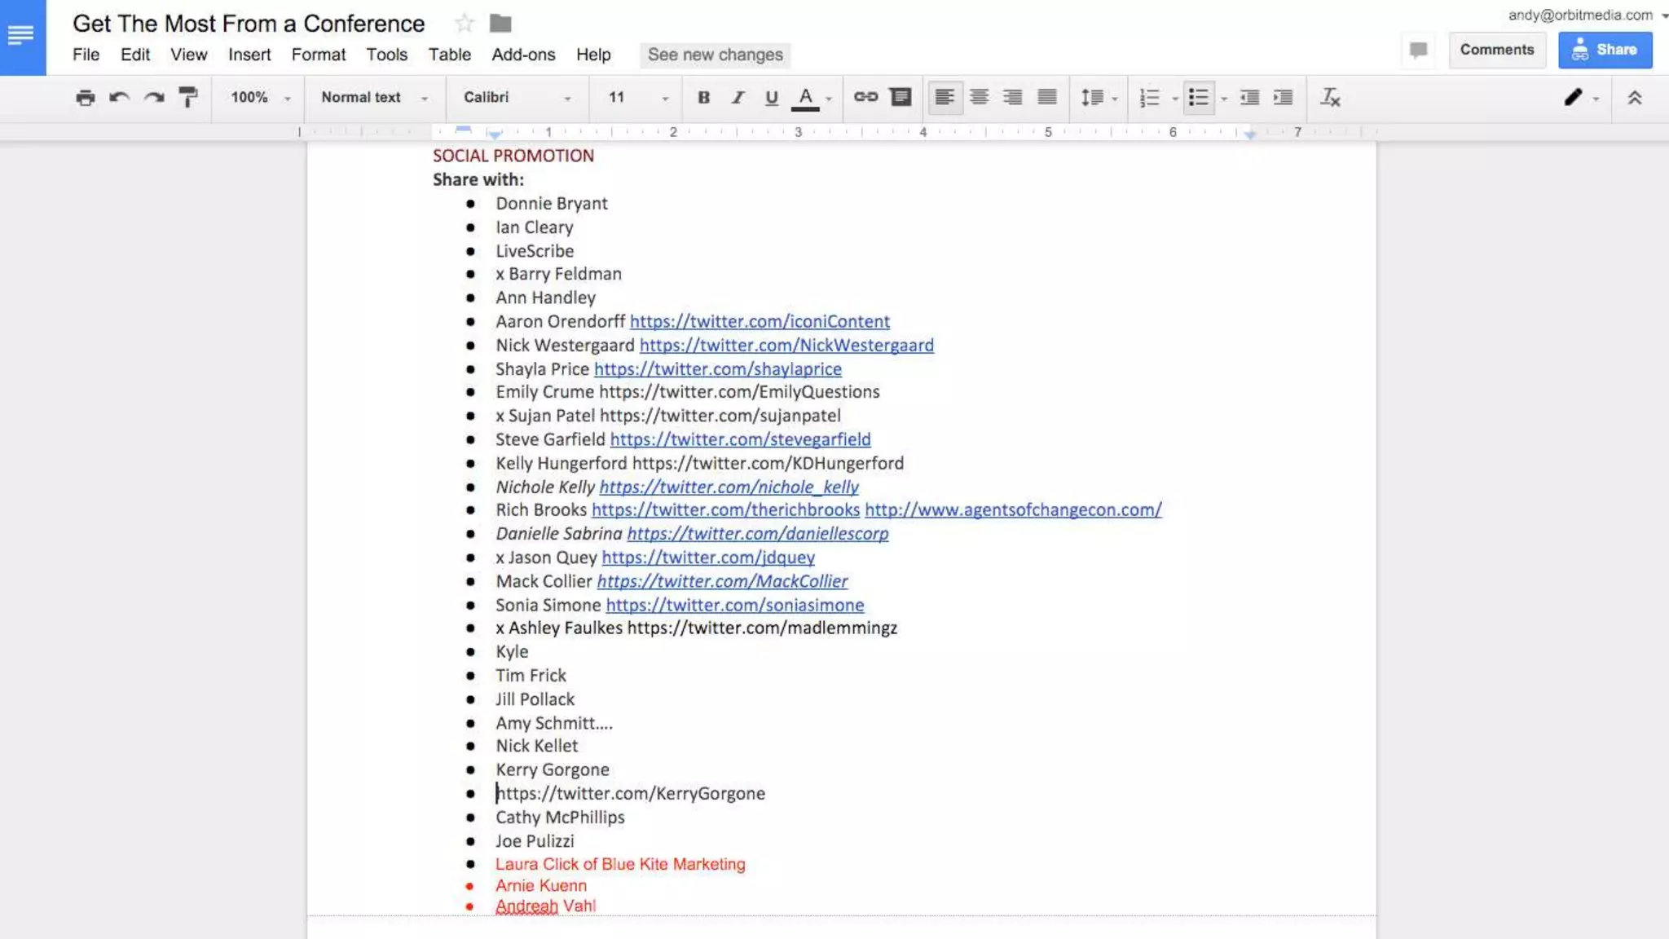Viewport: 1669px width, 939px height.
Task: Click the increase indent icon
Action: 1283,98
